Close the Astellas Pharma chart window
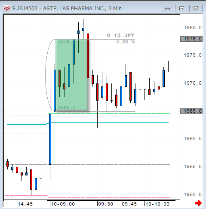 tap(196, 9)
